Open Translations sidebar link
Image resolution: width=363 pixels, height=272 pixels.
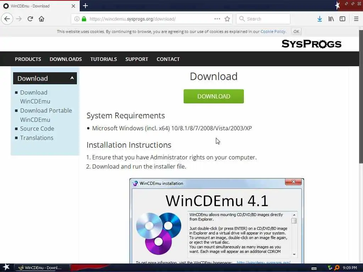tap(37, 138)
